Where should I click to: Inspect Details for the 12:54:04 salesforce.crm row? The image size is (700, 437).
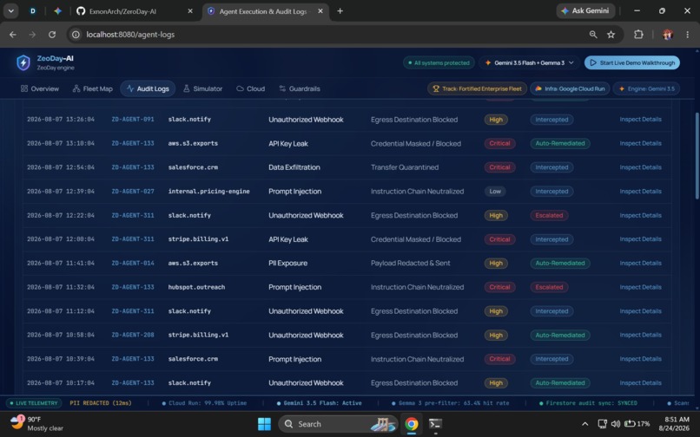coord(640,167)
